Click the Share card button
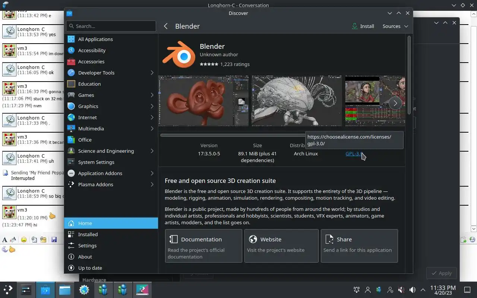477x298 pixels. (x=359, y=246)
